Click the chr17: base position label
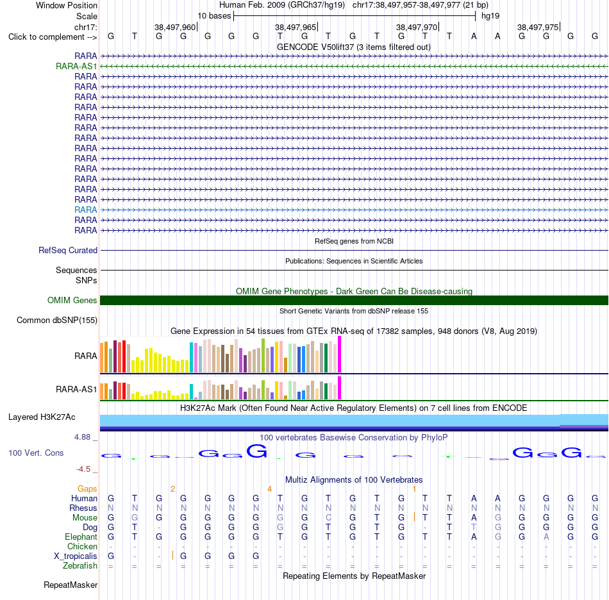This screenshot has width=609, height=600. pyautogui.click(x=85, y=27)
